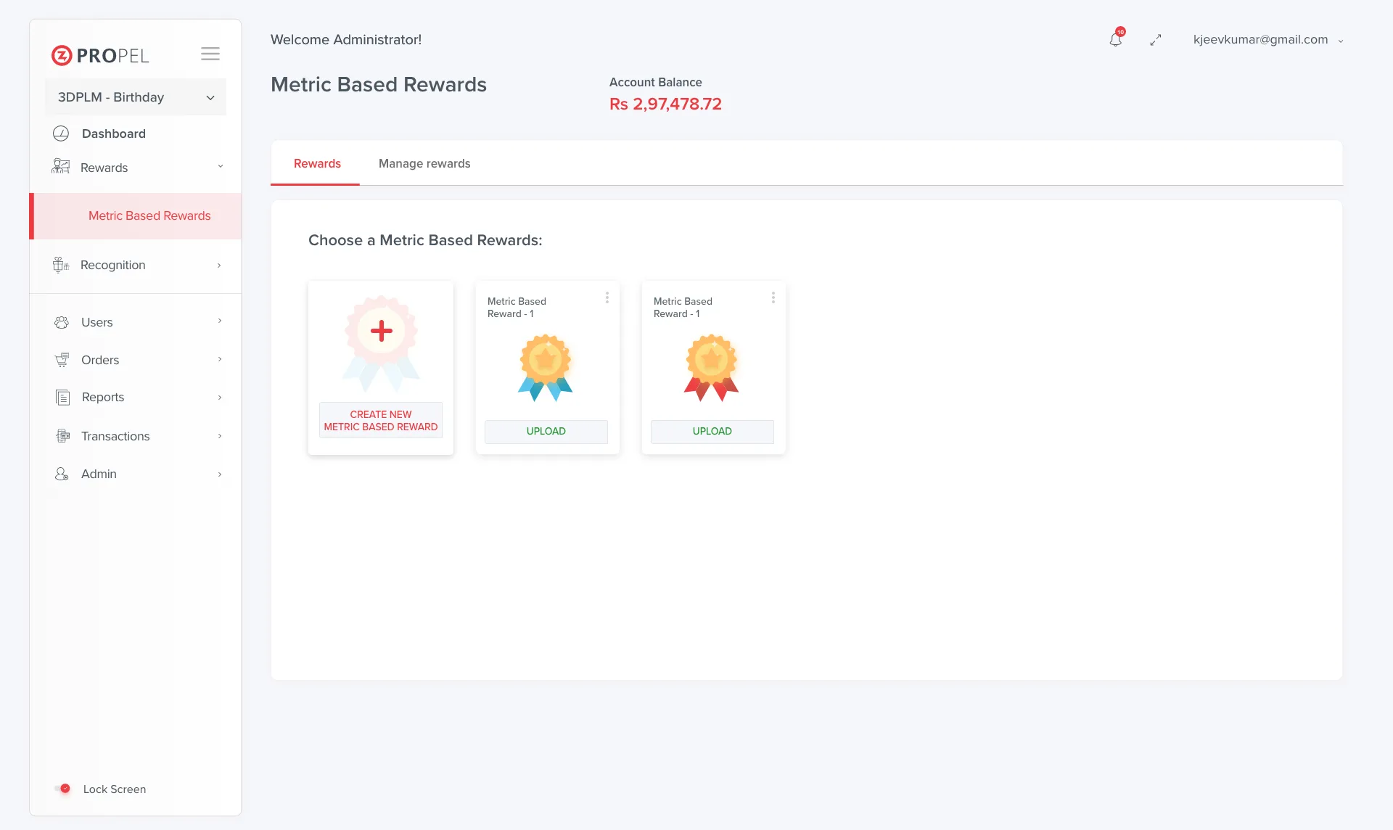Open the notifications bell

click(x=1116, y=39)
